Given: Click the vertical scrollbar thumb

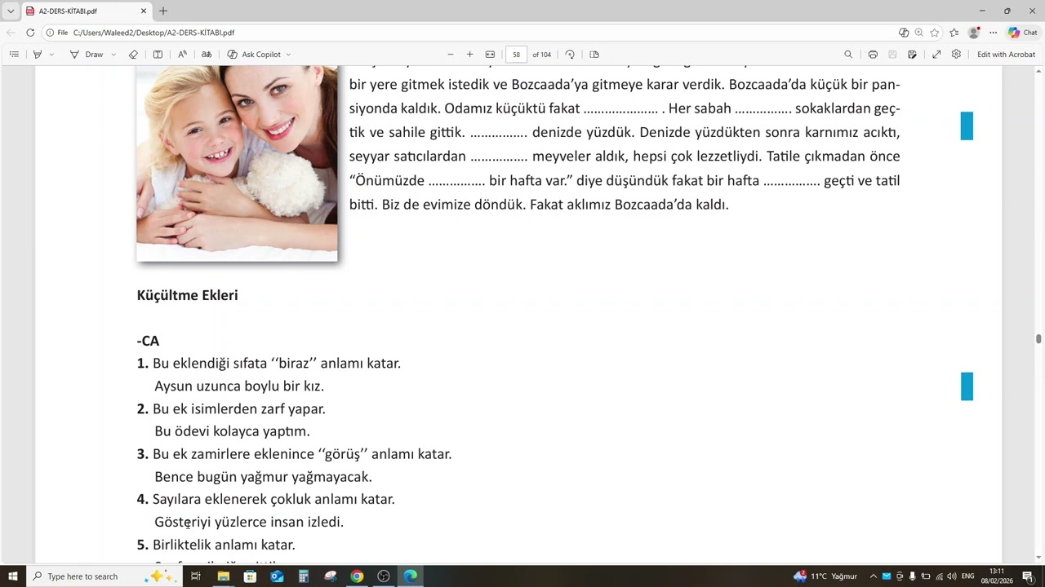Looking at the screenshot, I should tap(1038, 339).
